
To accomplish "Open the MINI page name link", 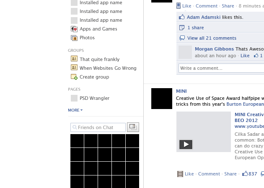I will click(181, 91).
